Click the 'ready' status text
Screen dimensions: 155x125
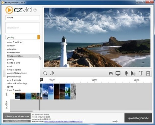(x=115, y=121)
